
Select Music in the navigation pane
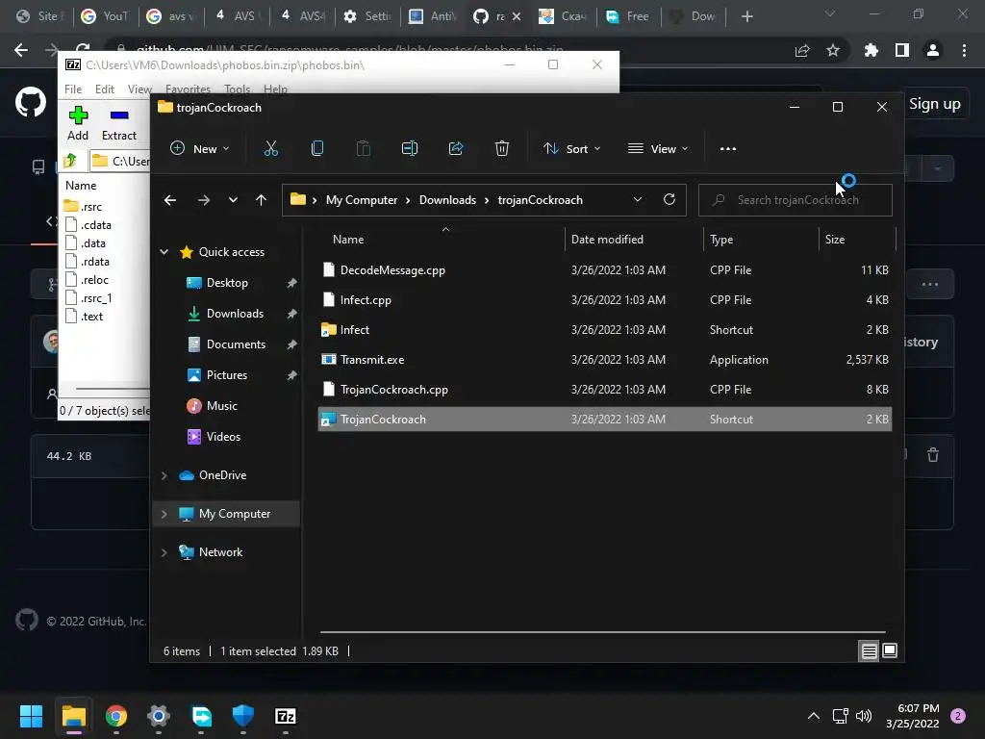point(222,406)
